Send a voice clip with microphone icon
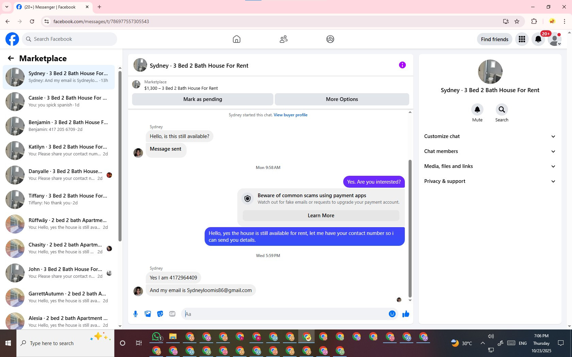This screenshot has height=357, width=572. (136, 314)
